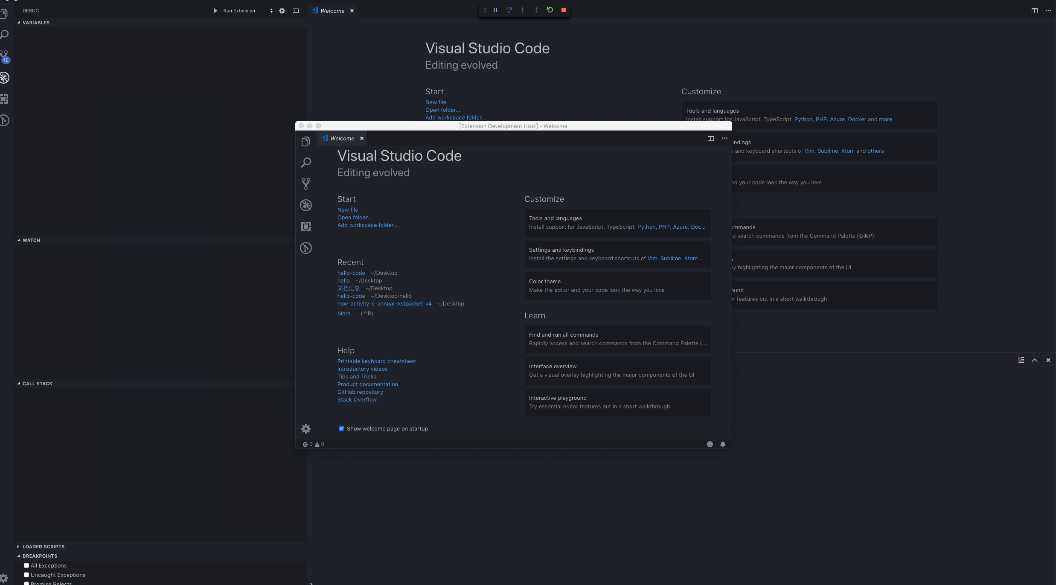The image size is (1056, 585).
Task: Split editor in main window
Action: click(1035, 11)
